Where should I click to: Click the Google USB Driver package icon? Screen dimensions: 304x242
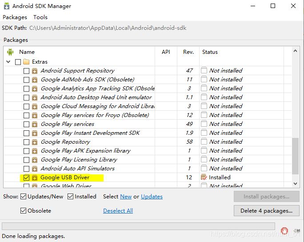click(x=35, y=177)
